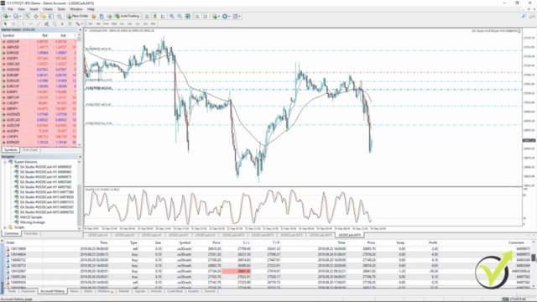537x302 pixels.
Task: Toggle the Navigator folder-star icon
Action: [x=43, y=16]
